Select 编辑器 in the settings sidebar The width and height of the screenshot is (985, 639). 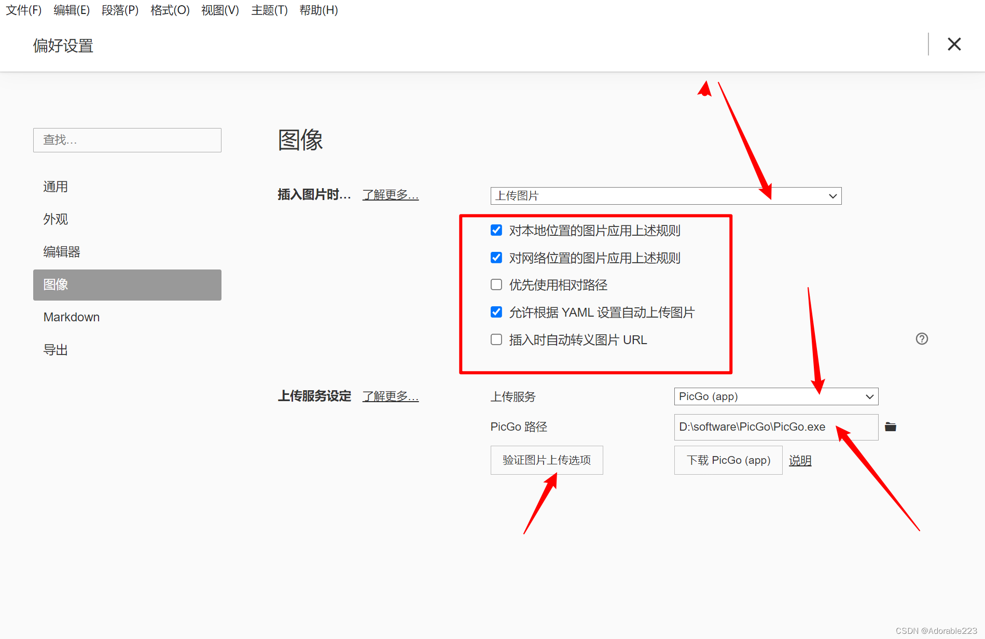coord(127,252)
